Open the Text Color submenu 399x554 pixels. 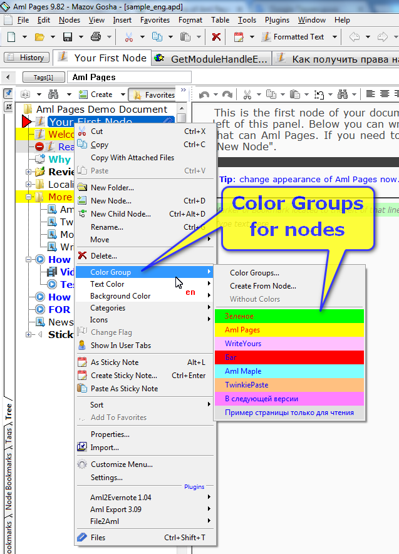pyautogui.click(x=145, y=284)
